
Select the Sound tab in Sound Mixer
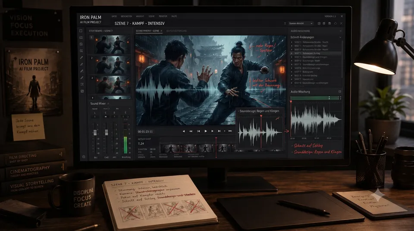click(x=95, y=109)
